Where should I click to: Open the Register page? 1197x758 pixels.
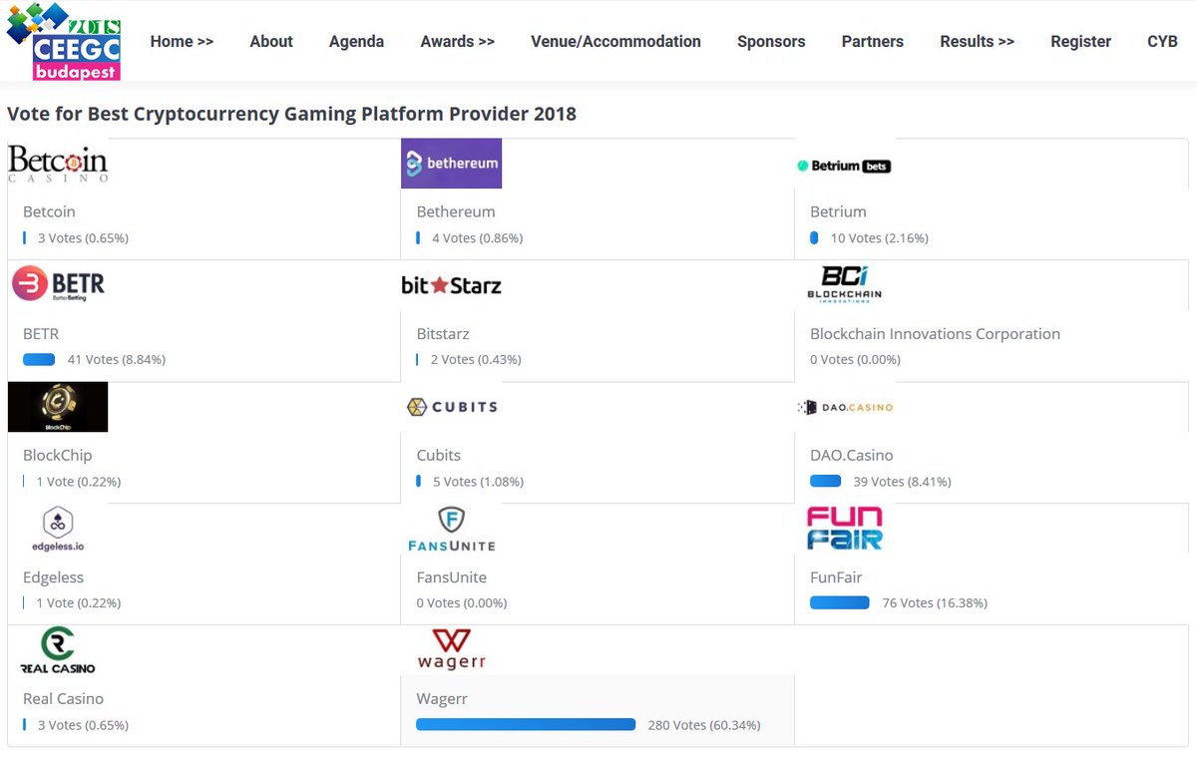(1080, 42)
